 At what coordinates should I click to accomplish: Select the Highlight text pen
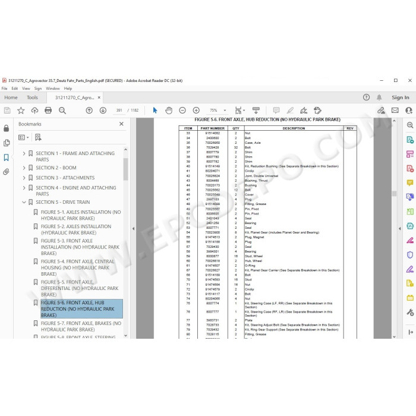[x=290, y=111]
